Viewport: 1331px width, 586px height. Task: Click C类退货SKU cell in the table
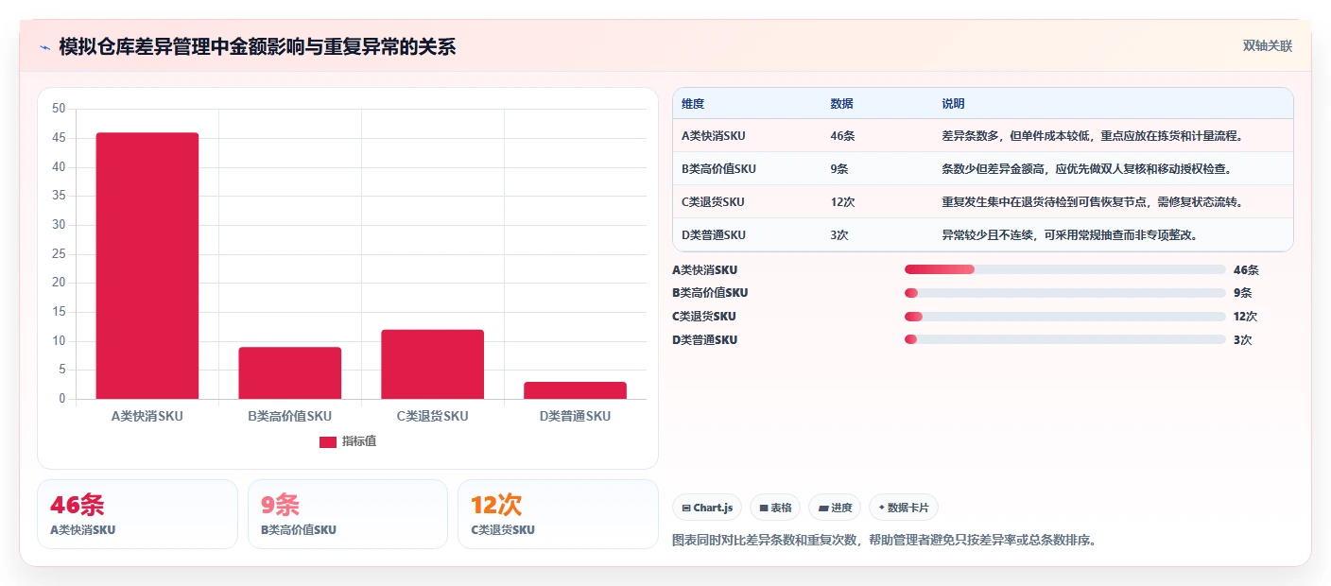point(713,202)
